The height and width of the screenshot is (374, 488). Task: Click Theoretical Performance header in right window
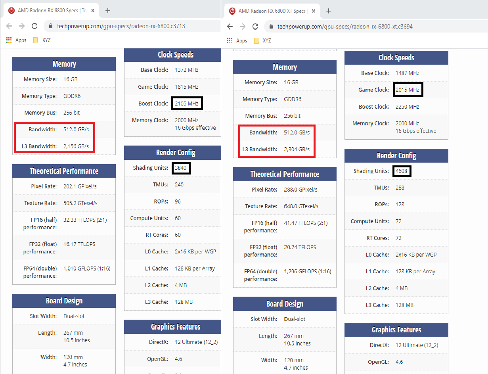pos(285,174)
